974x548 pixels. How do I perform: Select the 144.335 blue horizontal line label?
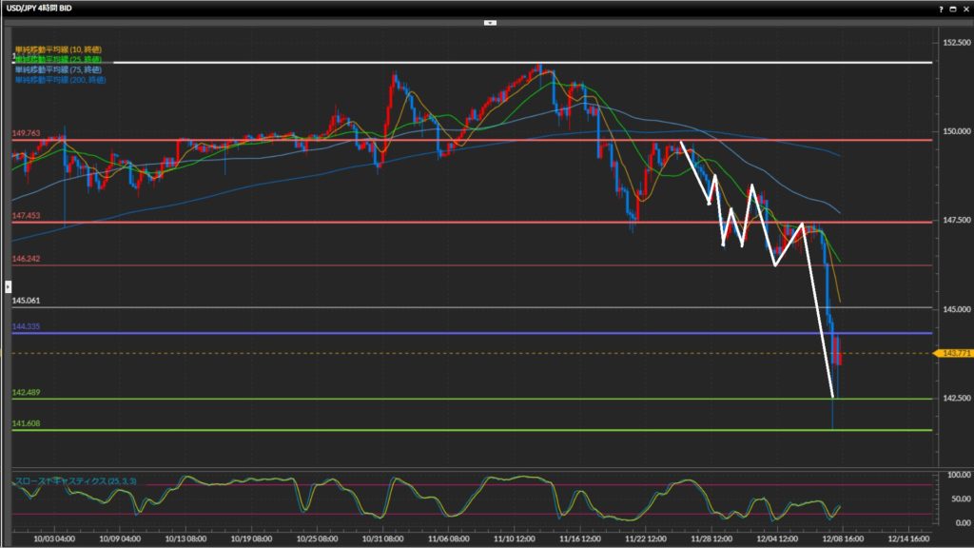click(26, 326)
